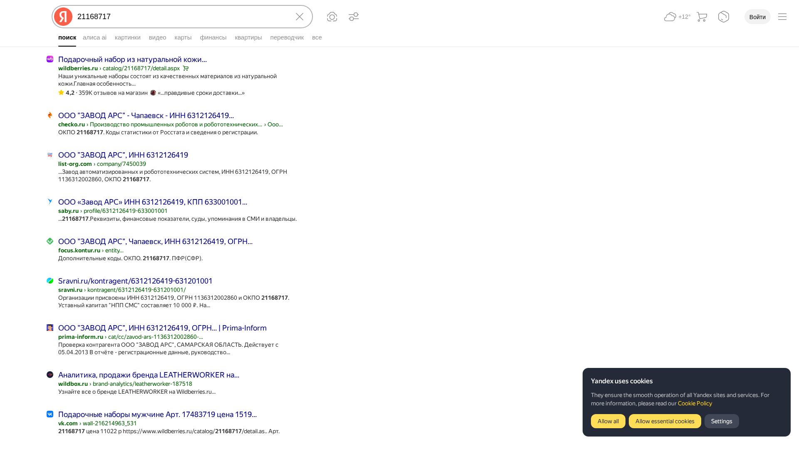Click Allow all in the cookies dialog
799x449 pixels.
coord(608,421)
